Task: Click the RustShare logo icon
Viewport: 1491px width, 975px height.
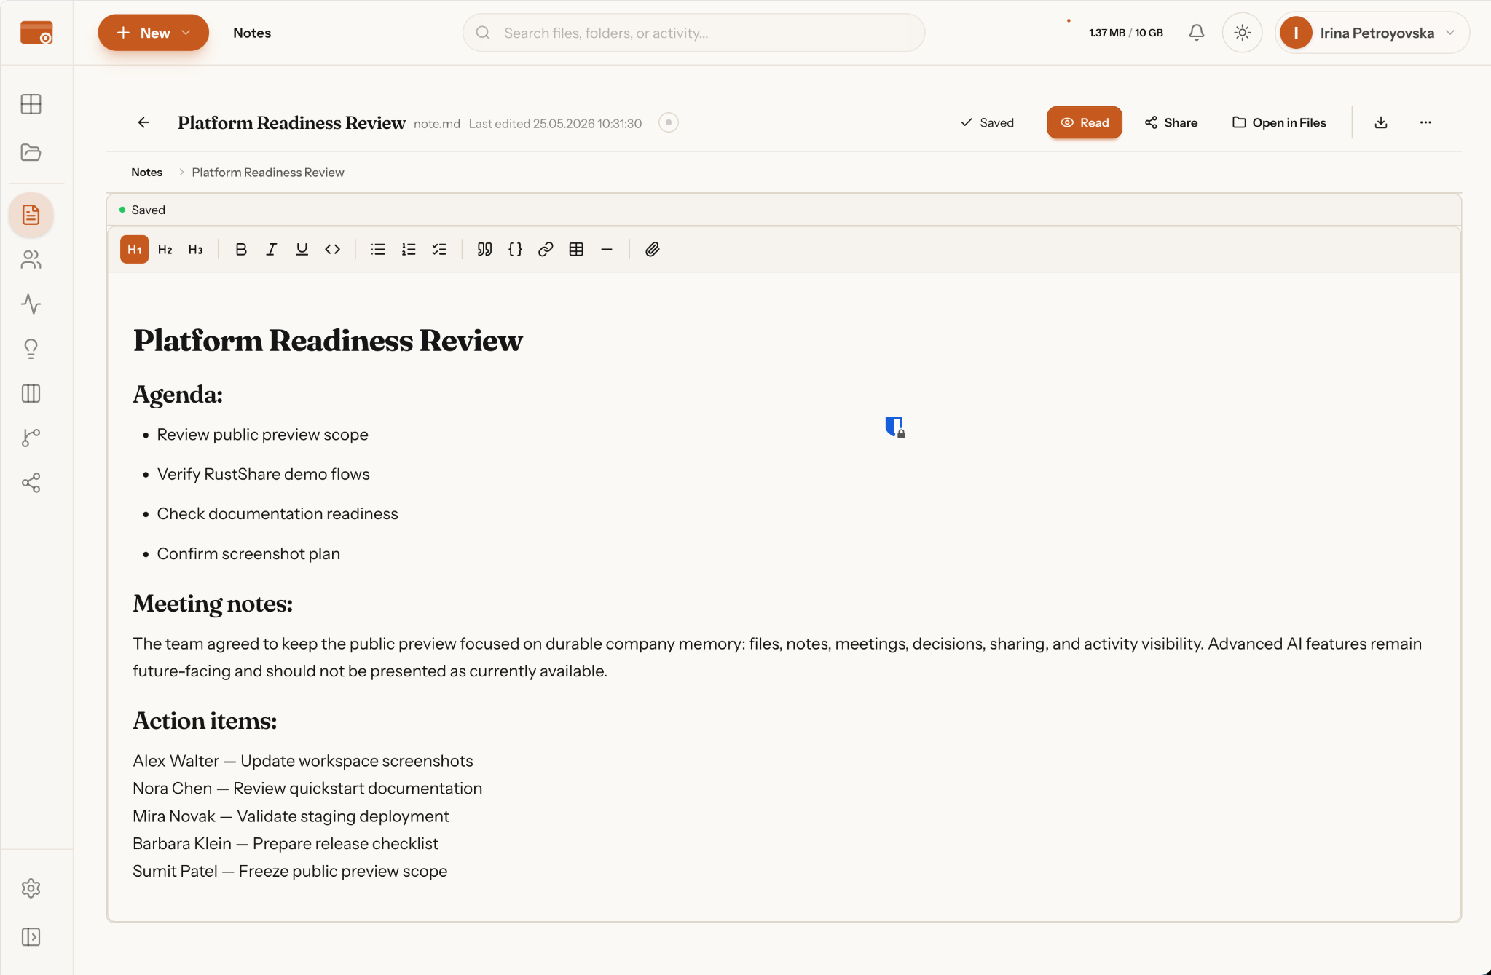Action: click(x=36, y=33)
